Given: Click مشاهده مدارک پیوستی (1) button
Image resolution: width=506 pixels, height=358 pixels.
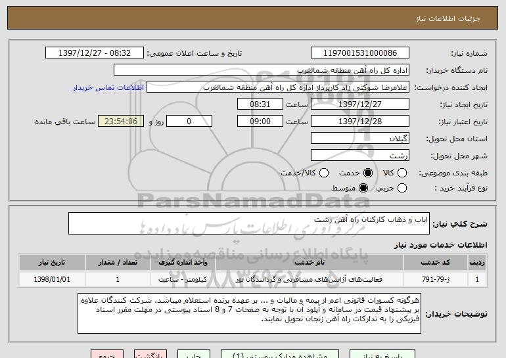Looking at the screenshot, I should (x=280, y=354).
